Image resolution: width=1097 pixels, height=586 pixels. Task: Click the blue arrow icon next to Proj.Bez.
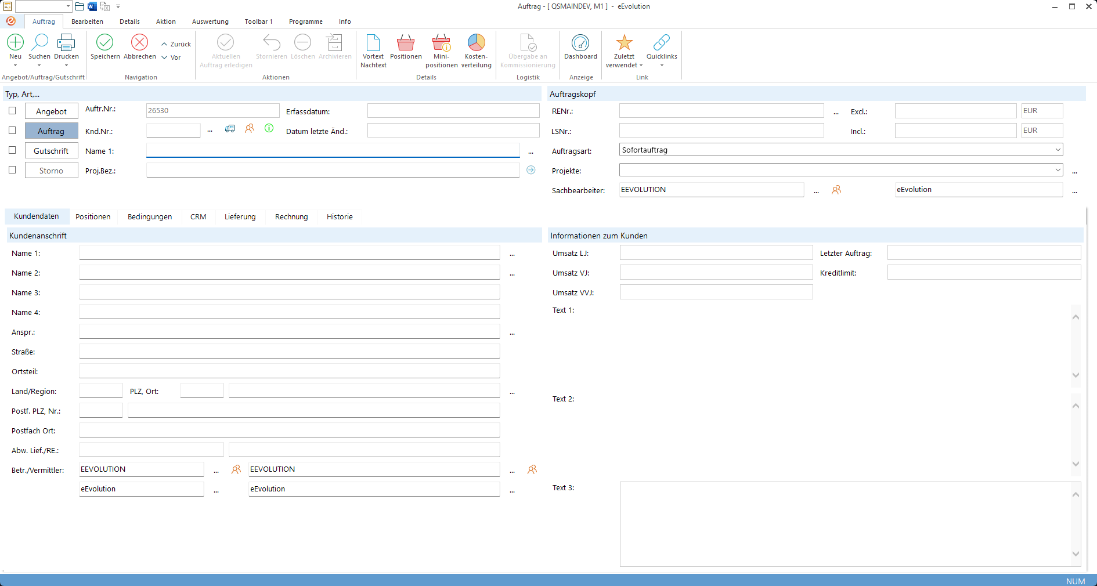click(x=531, y=170)
